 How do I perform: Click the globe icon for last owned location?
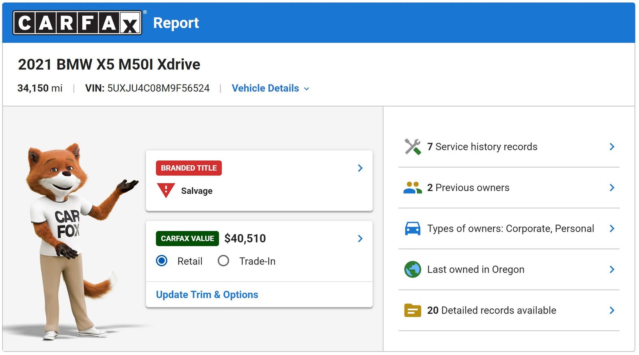click(413, 270)
